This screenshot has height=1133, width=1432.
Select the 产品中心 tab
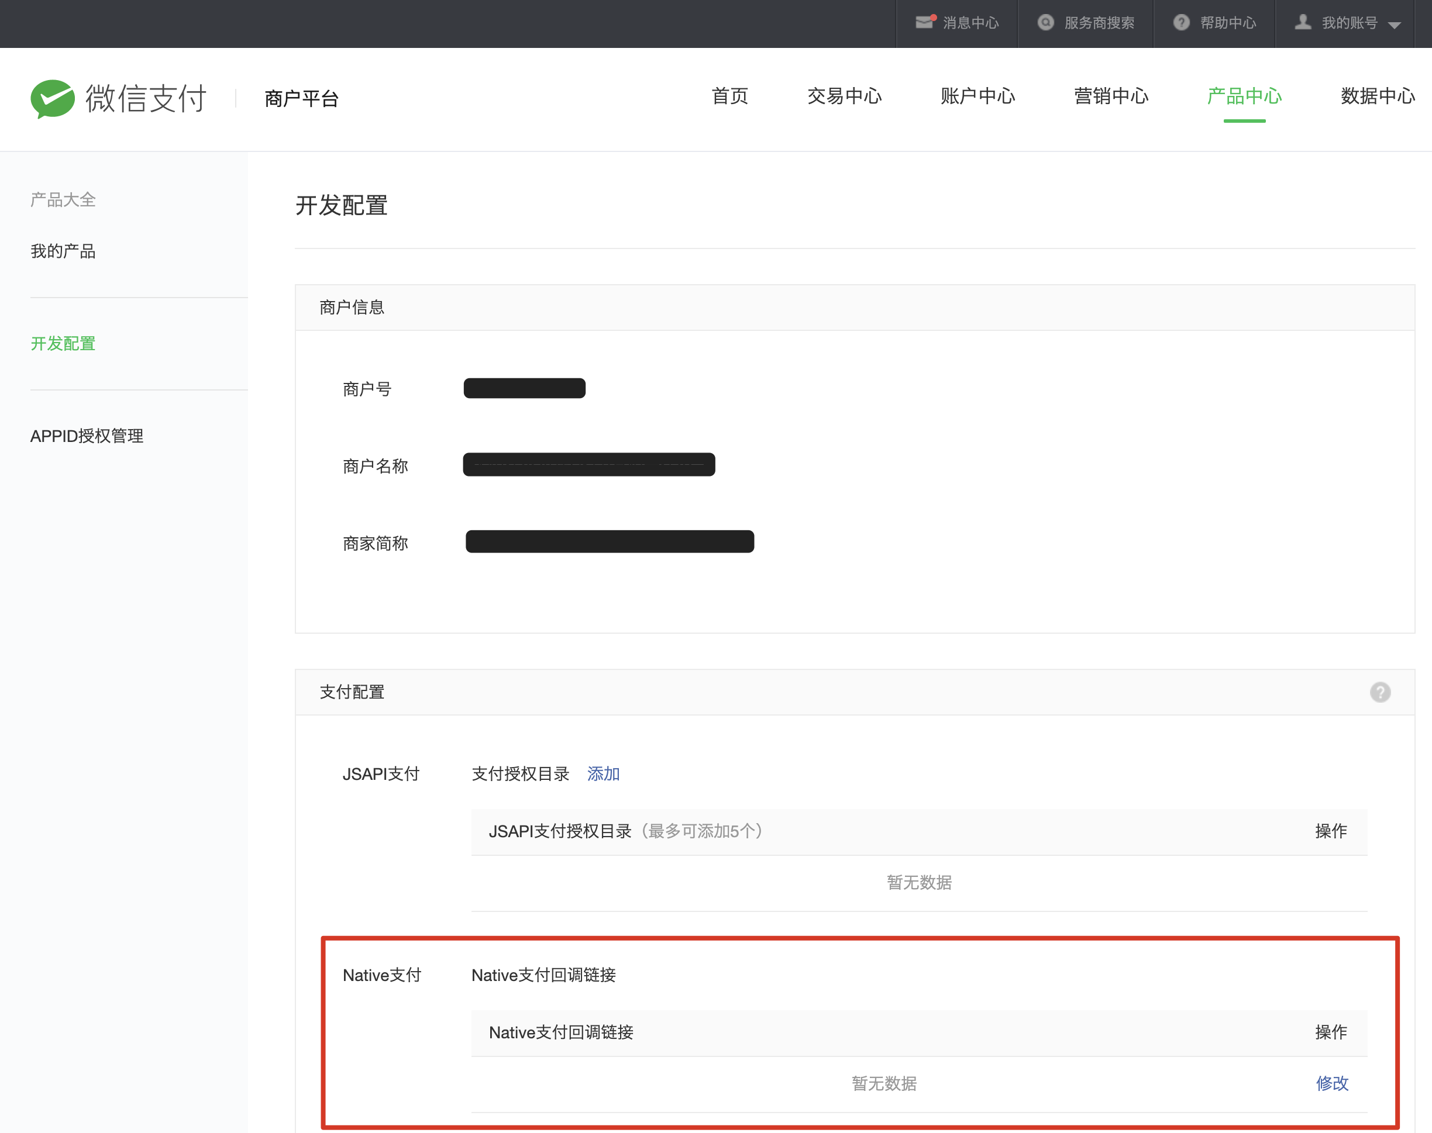tap(1244, 96)
